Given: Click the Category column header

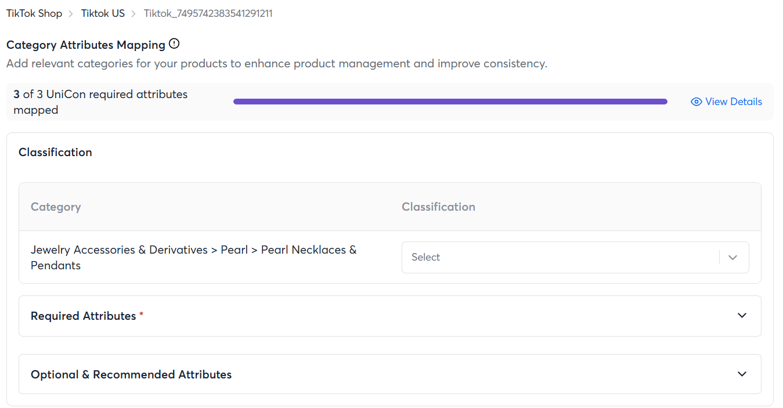Looking at the screenshot, I should (56, 207).
